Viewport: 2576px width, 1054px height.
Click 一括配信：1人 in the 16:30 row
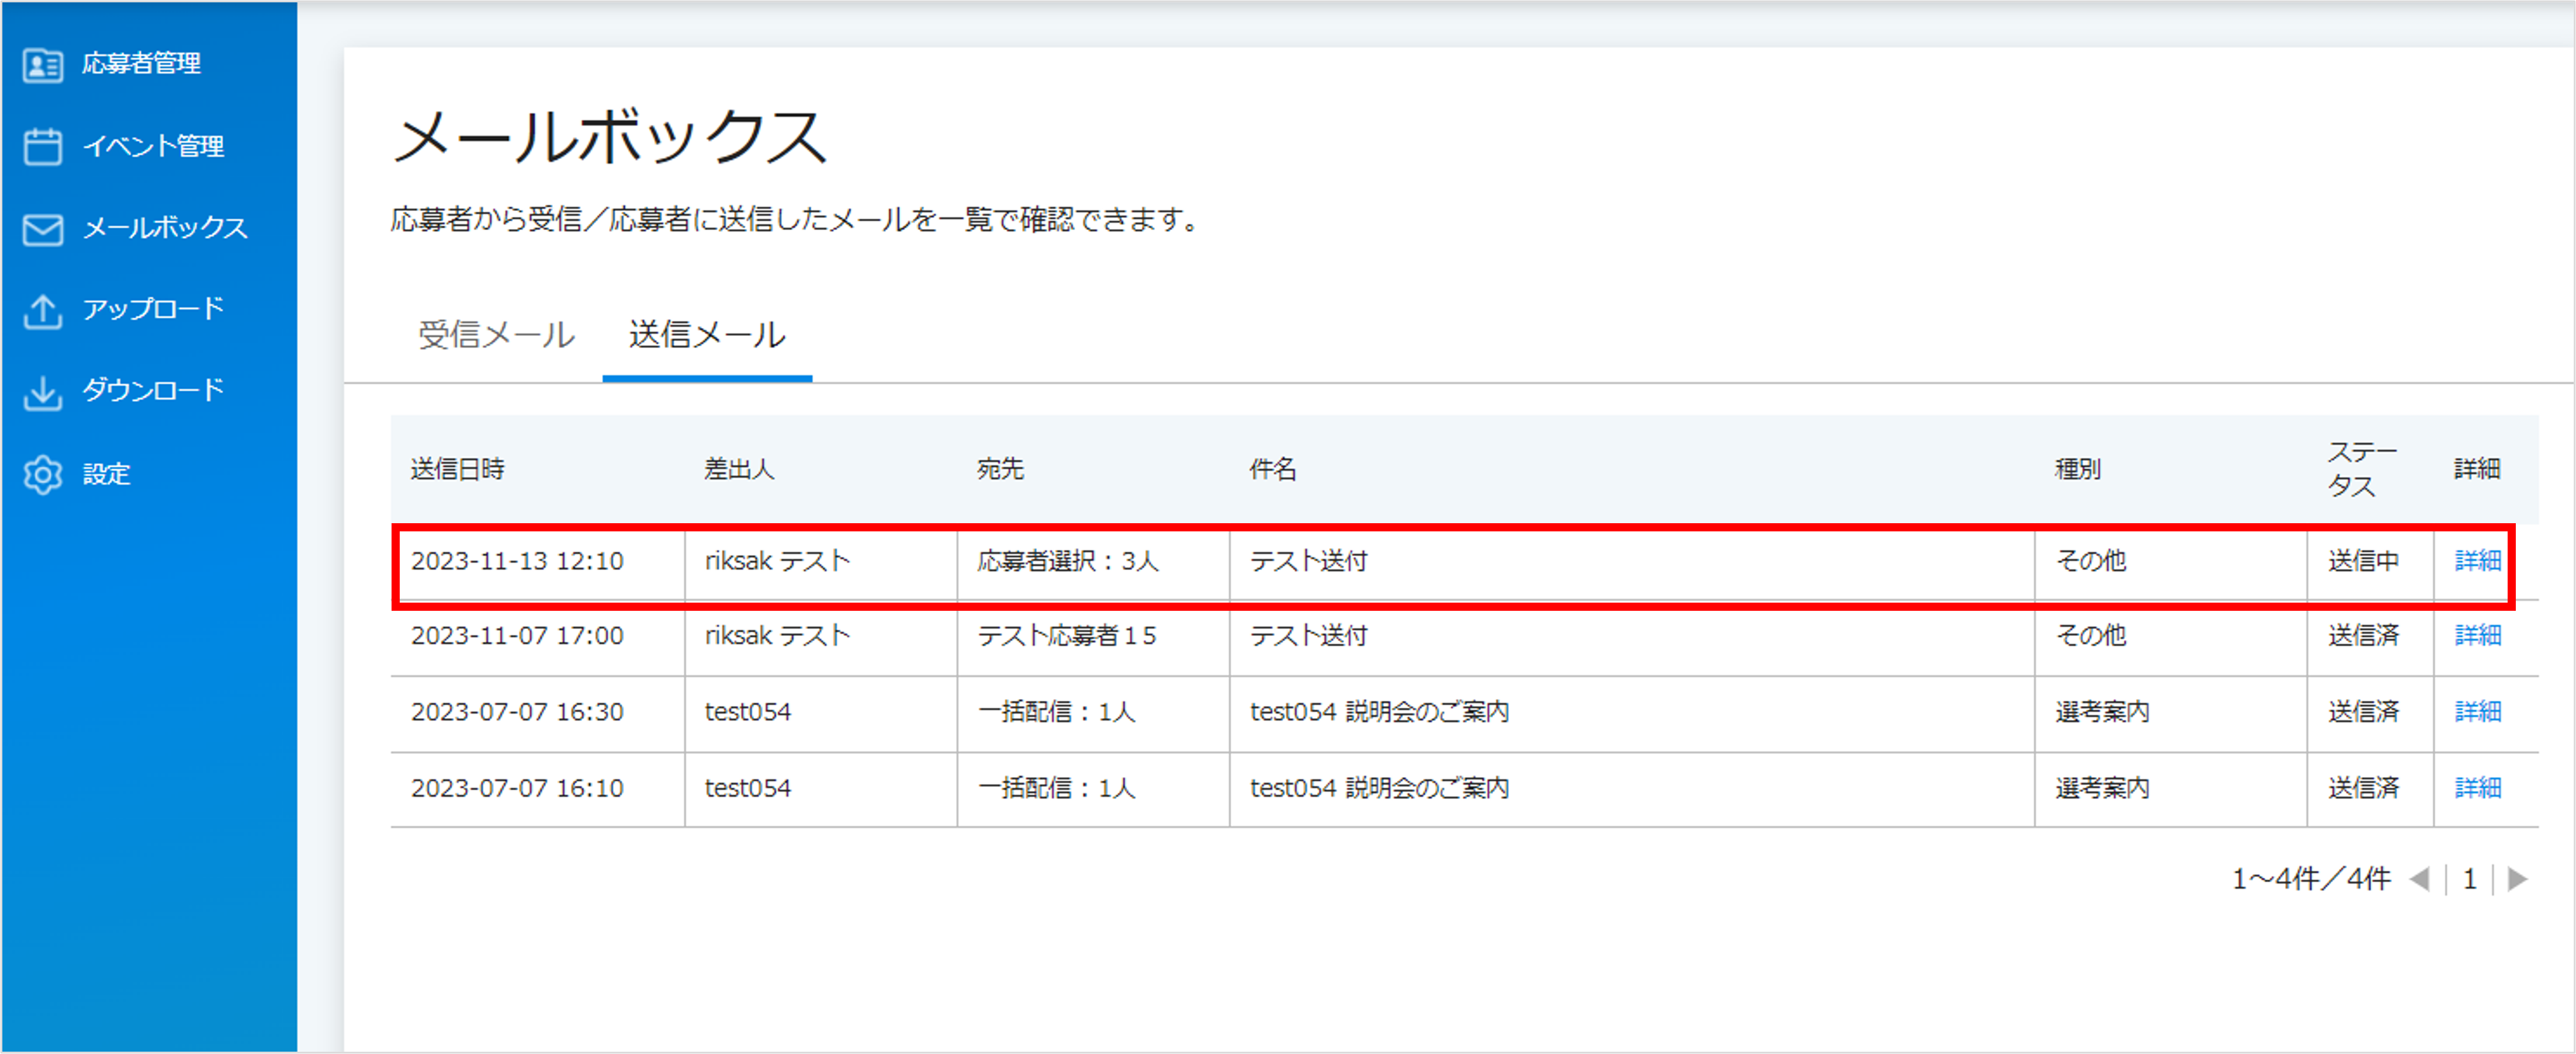[x=1056, y=711]
